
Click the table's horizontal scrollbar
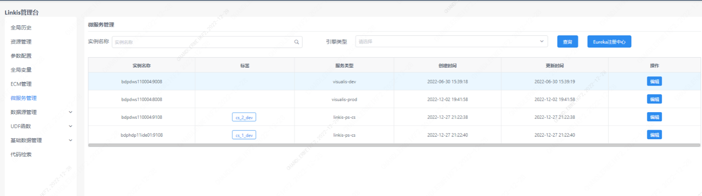click(x=394, y=145)
